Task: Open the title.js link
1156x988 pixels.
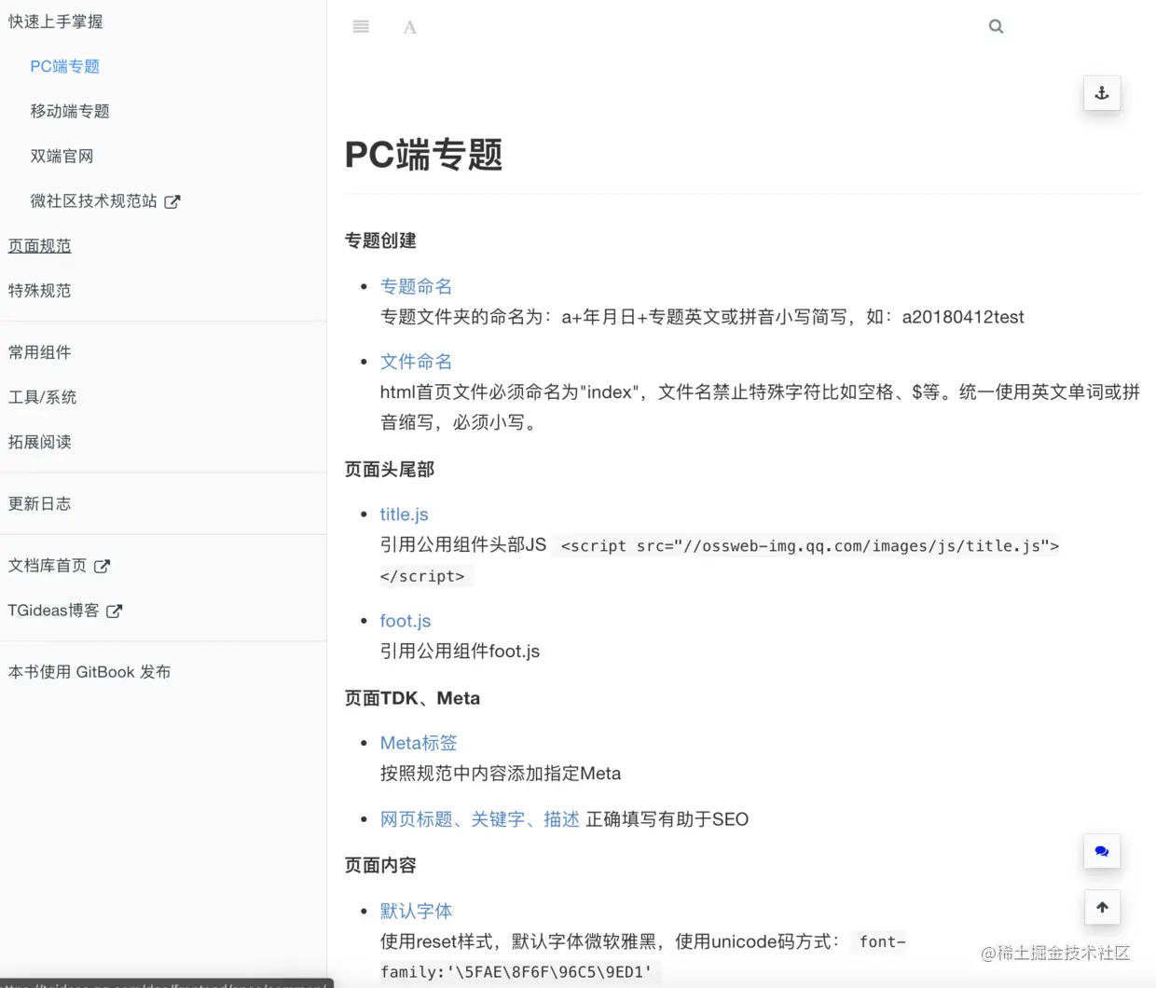Action: (x=404, y=515)
